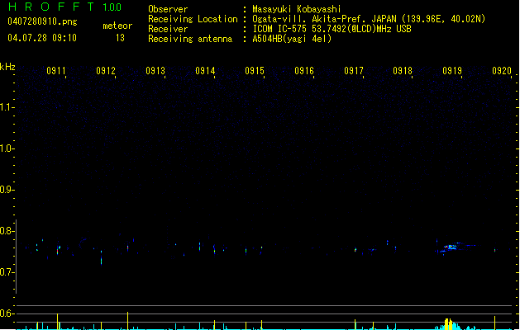The image size is (520, 330).
Task: Click the meteor count value 13
Action: (x=120, y=38)
